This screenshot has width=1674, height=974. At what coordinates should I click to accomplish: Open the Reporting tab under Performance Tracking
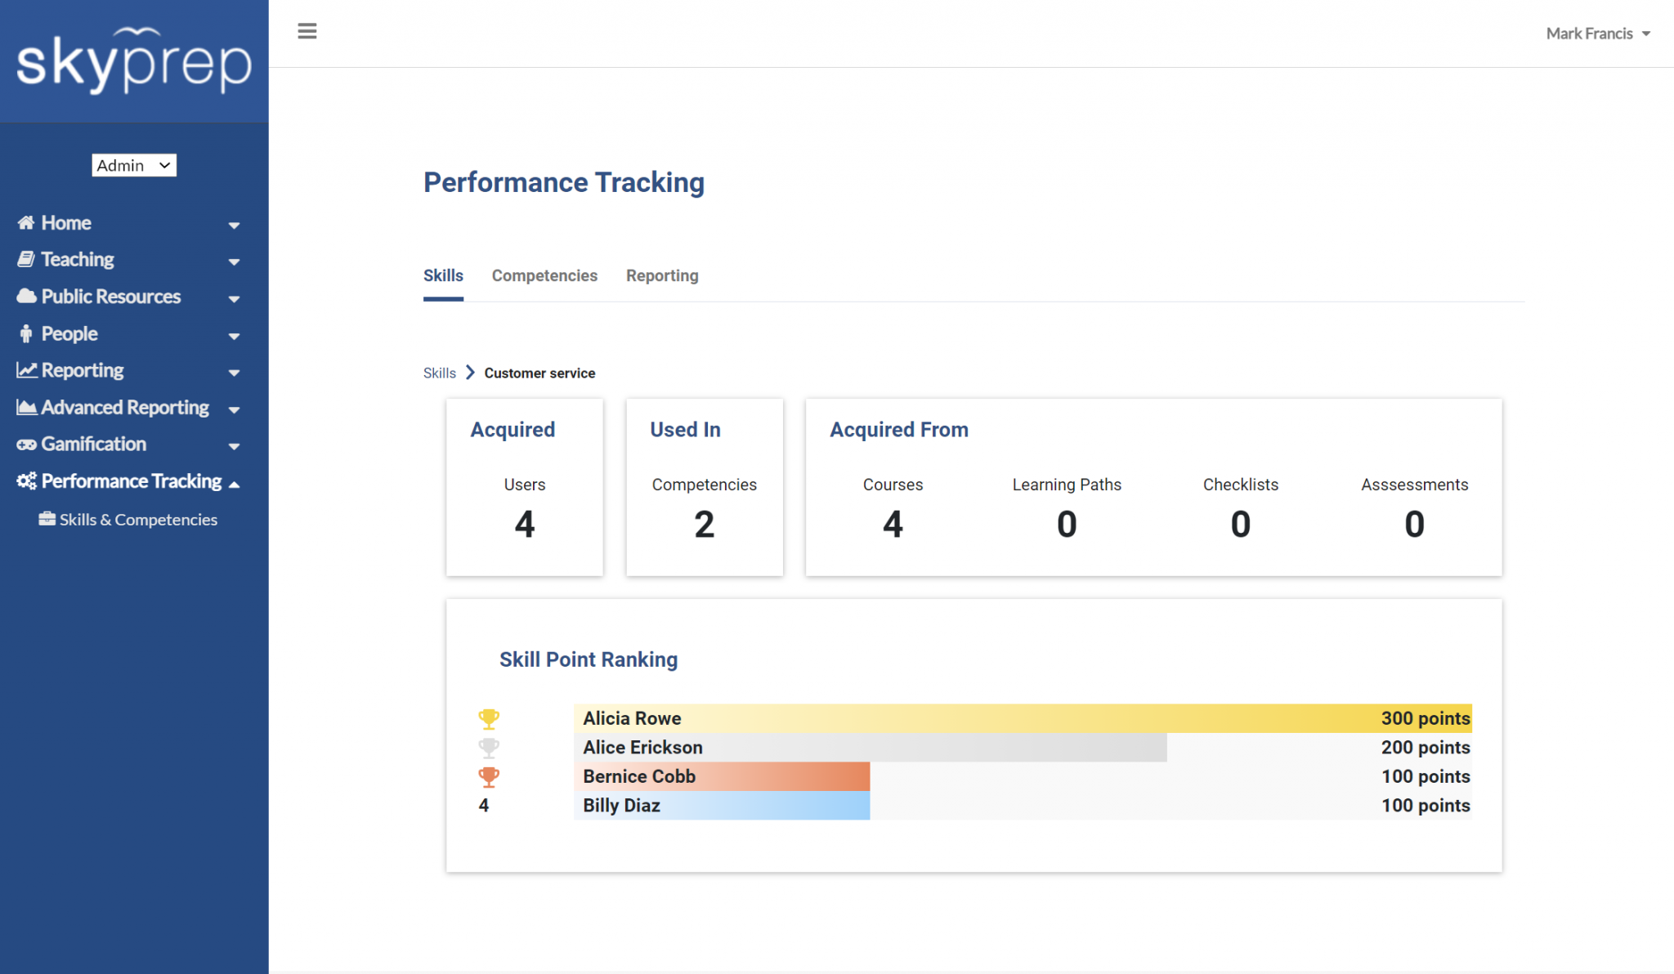(x=662, y=275)
